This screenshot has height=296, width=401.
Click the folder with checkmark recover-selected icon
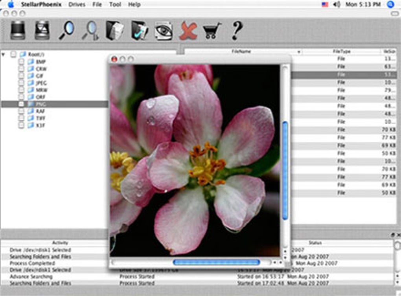pos(140,31)
